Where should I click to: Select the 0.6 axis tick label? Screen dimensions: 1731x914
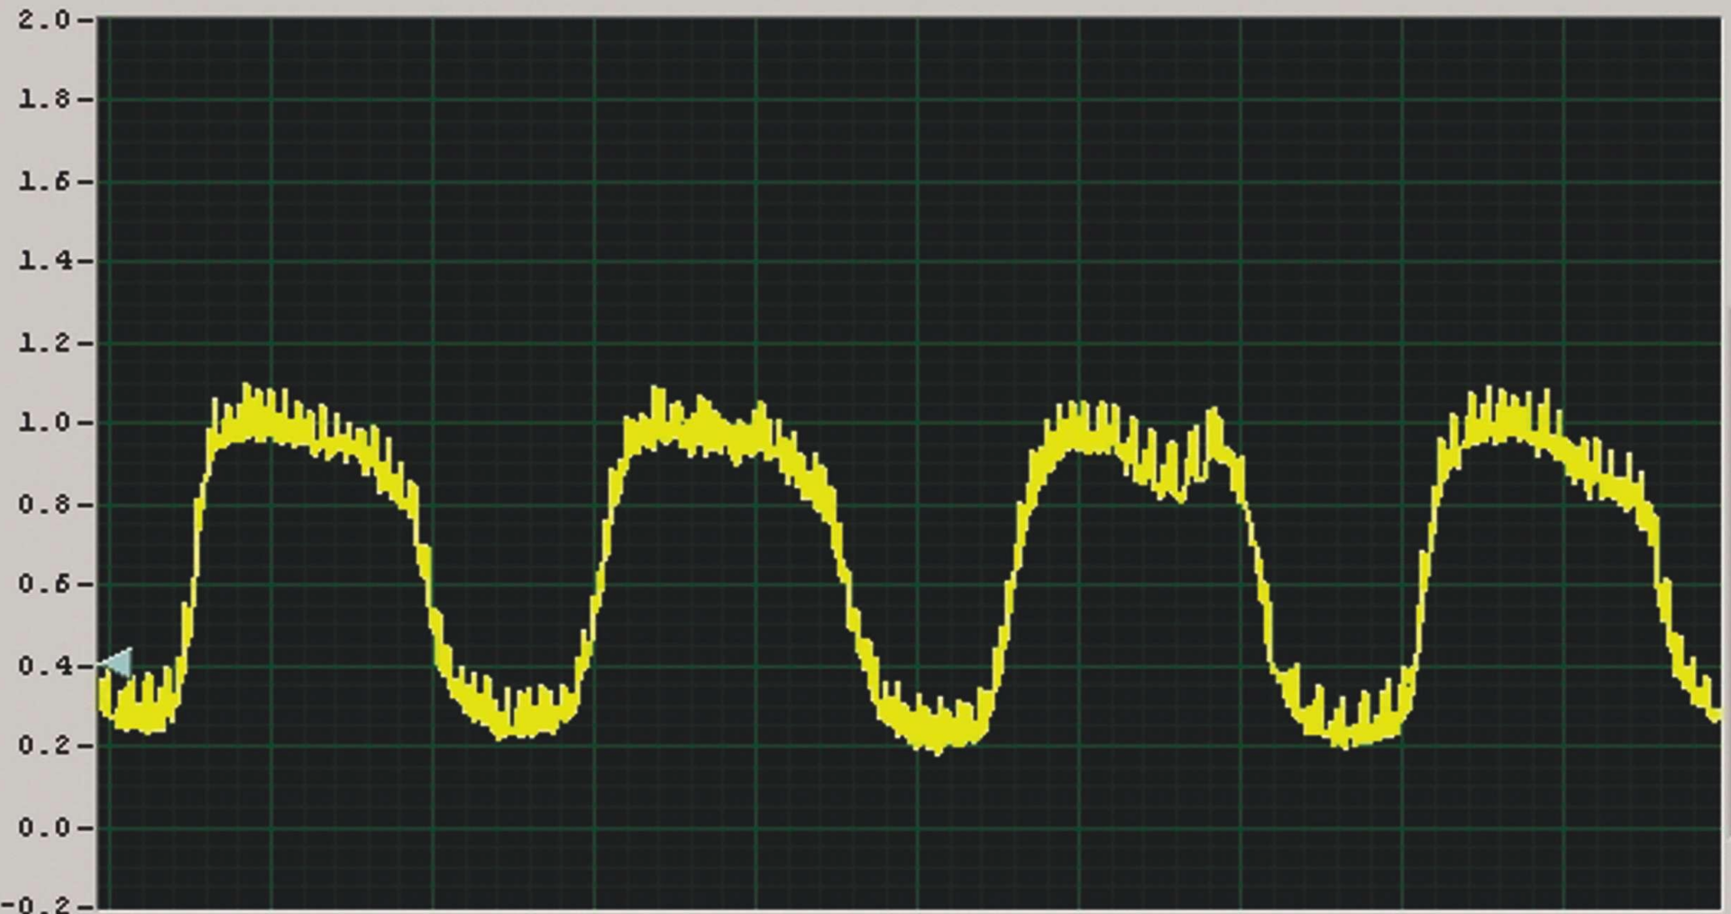pyautogui.click(x=42, y=584)
